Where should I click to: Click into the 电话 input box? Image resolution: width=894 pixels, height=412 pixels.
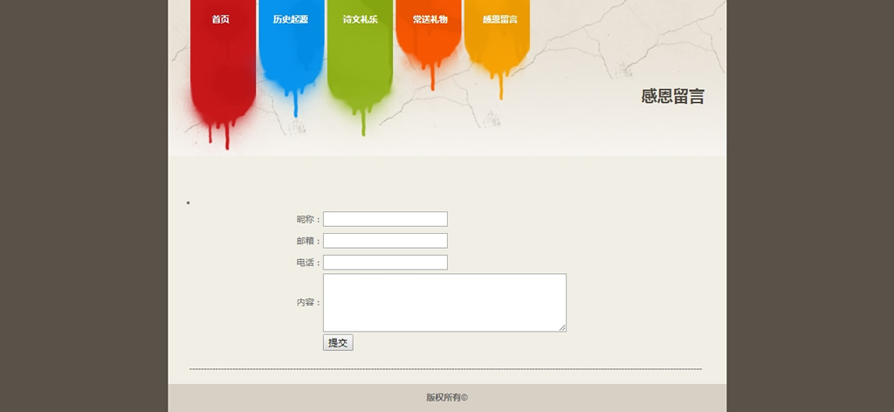click(385, 263)
